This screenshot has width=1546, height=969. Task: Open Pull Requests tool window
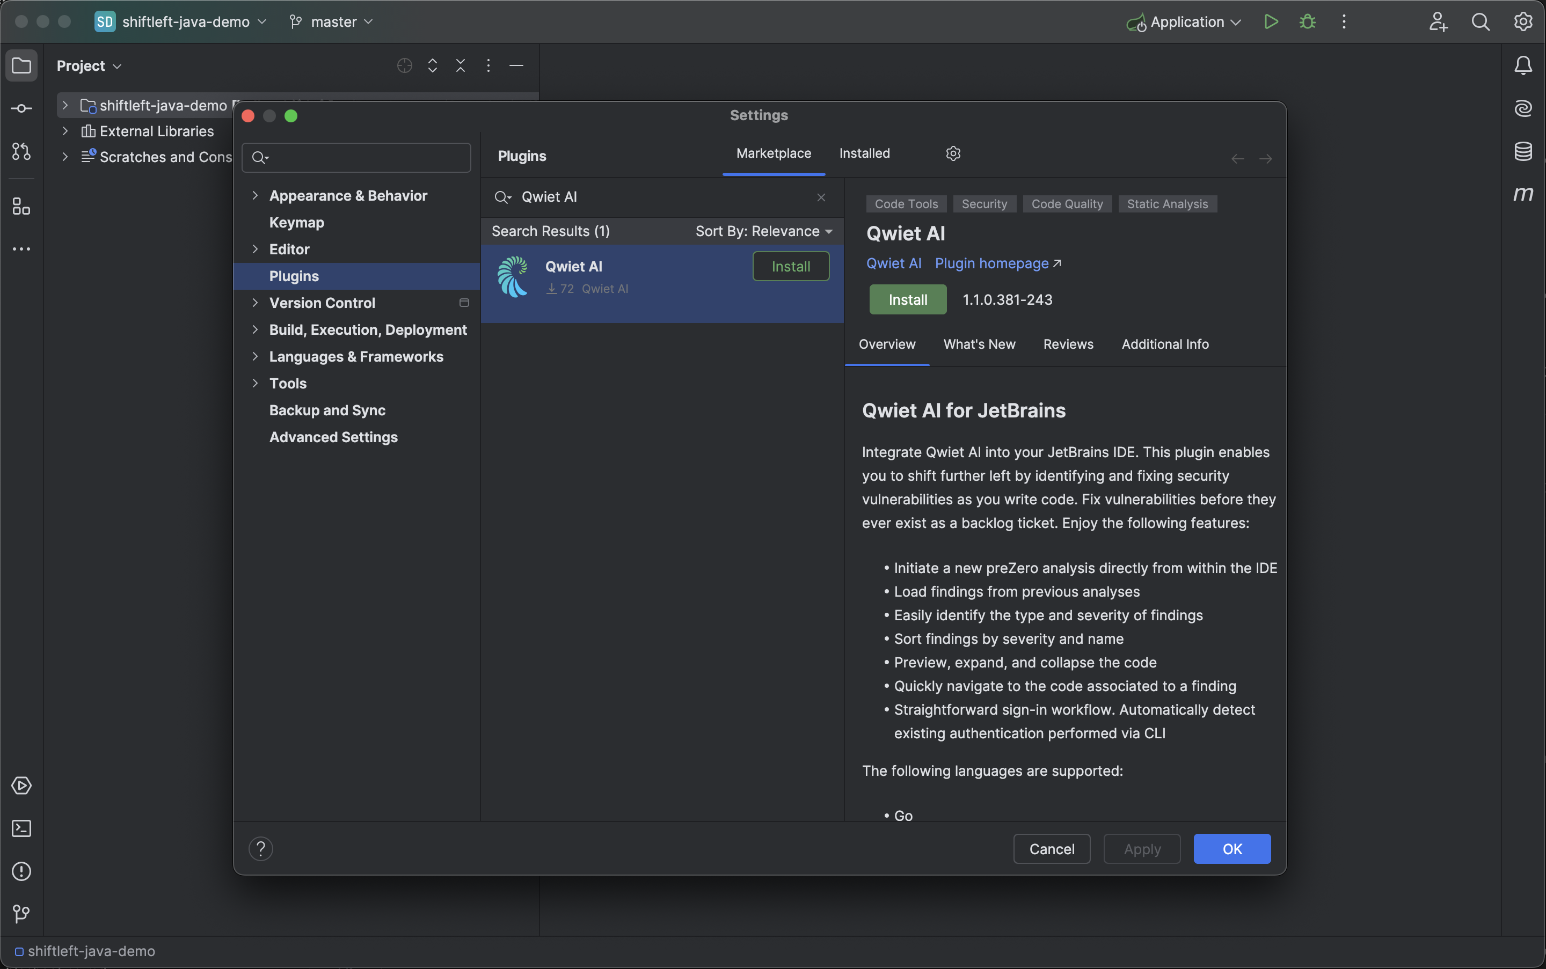click(21, 151)
